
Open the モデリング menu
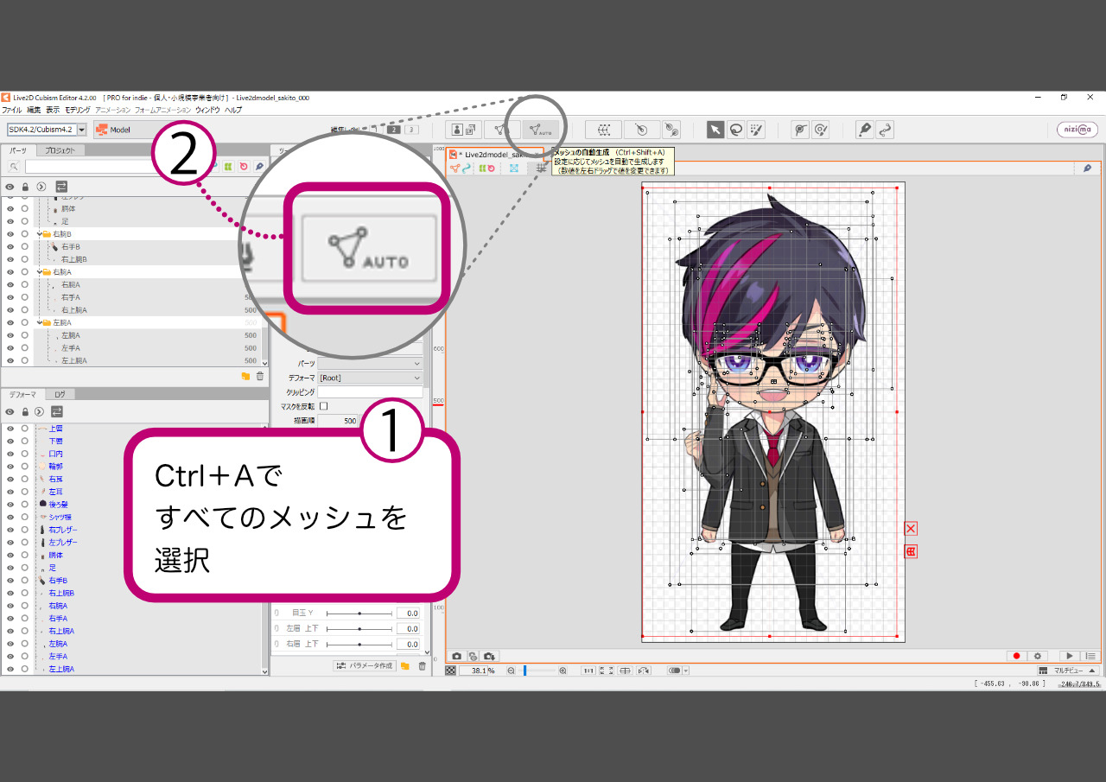pos(78,110)
